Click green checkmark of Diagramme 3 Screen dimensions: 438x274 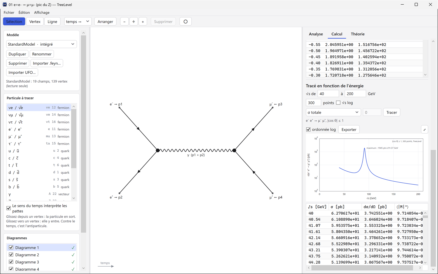tap(73, 262)
